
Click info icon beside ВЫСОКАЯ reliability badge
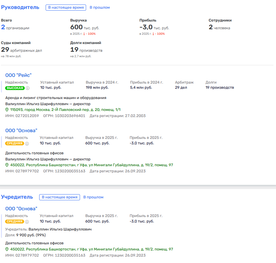click(28, 88)
